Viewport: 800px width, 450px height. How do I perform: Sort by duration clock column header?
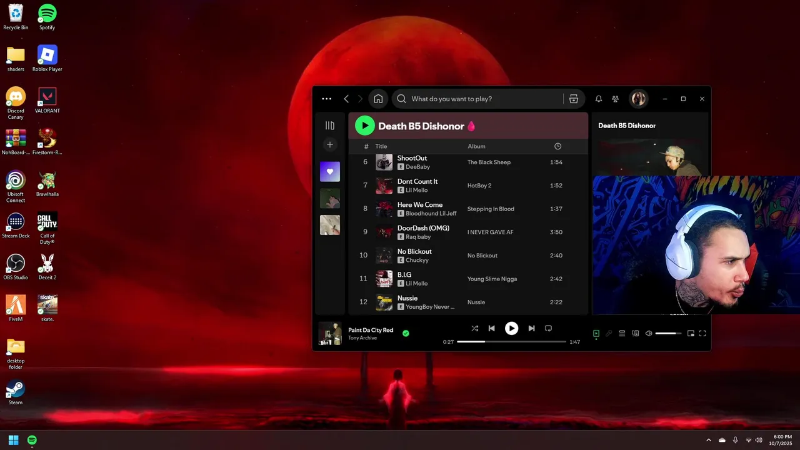557,146
